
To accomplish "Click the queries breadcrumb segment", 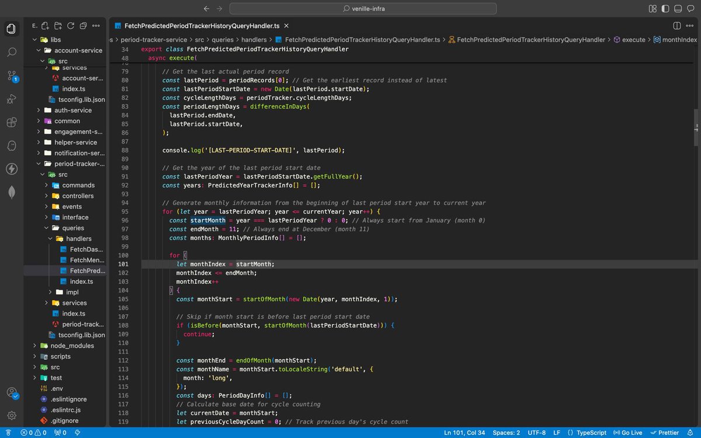I will click(223, 40).
